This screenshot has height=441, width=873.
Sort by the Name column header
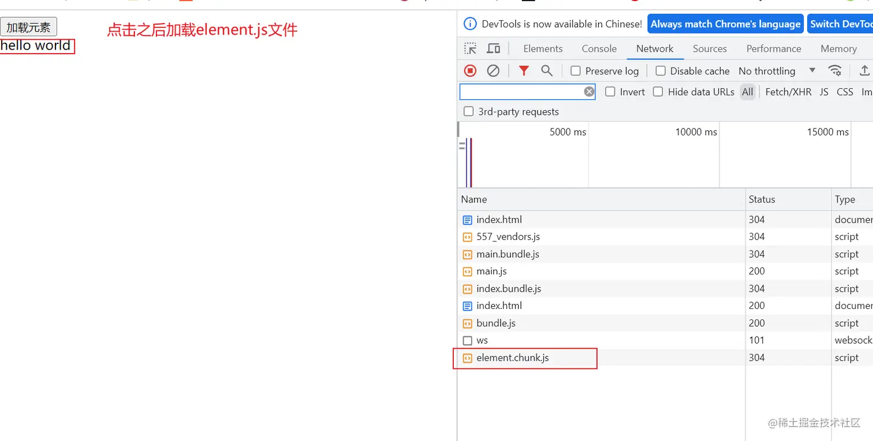[x=601, y=199]
